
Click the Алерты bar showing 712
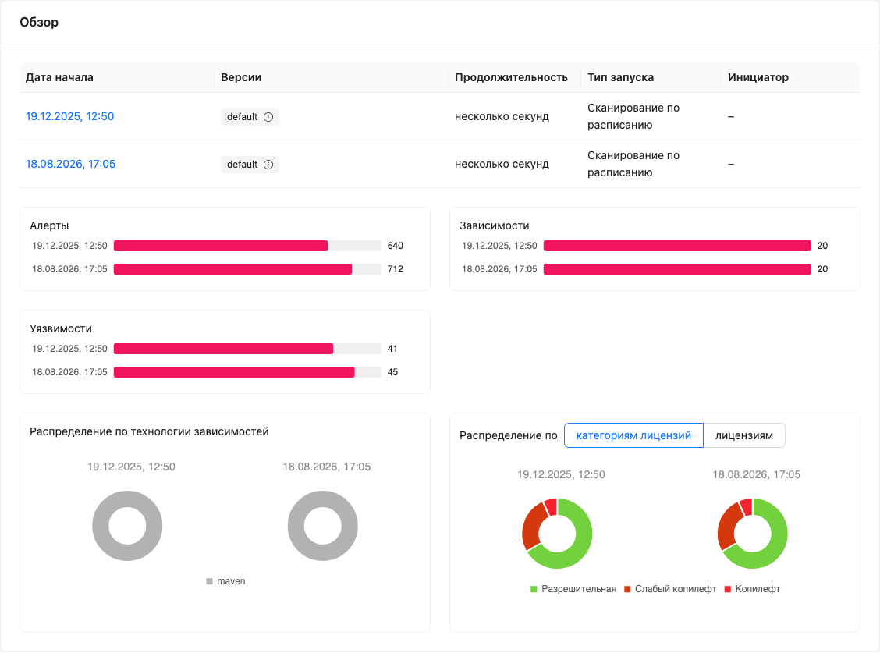click(233, 269)
